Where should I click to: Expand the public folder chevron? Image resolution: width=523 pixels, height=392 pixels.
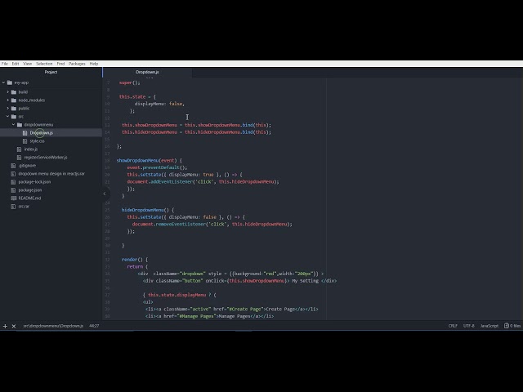click(x=8, y=109)
